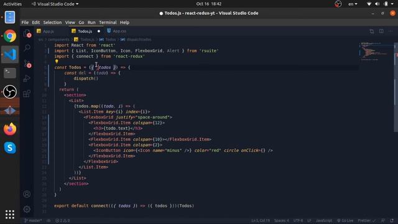Click the 'react-redux' import string

(129, 57)
